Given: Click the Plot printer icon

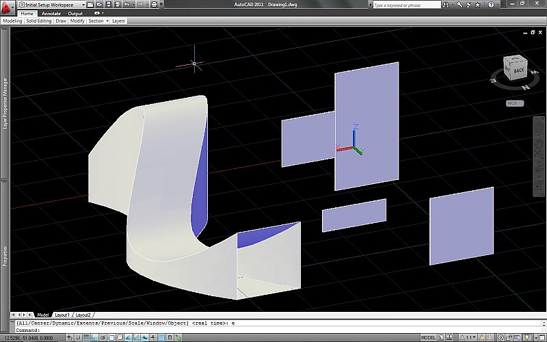Looking at the screenshot, I should coord(154,5).
